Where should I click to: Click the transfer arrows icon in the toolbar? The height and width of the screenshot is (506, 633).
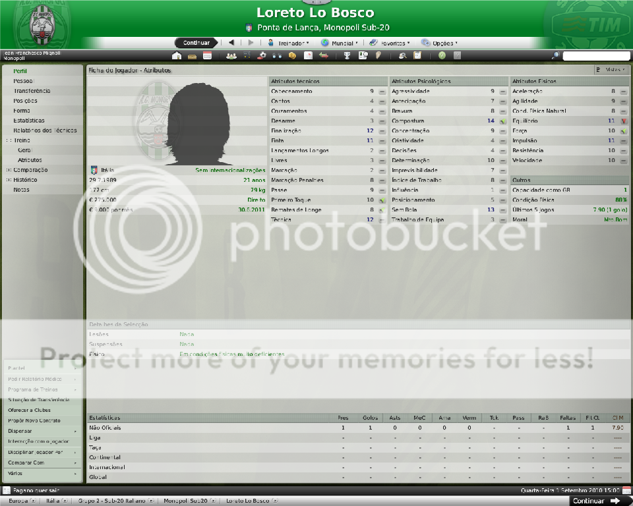(324, 56)
